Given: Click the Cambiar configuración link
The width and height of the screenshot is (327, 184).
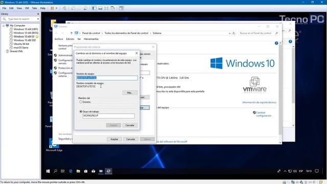Looking at the screenshot, I should tap(263, 114).
